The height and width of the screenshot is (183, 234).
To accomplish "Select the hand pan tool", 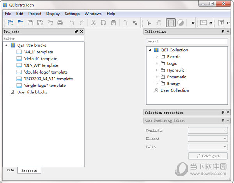I will [x=159, y=23].
